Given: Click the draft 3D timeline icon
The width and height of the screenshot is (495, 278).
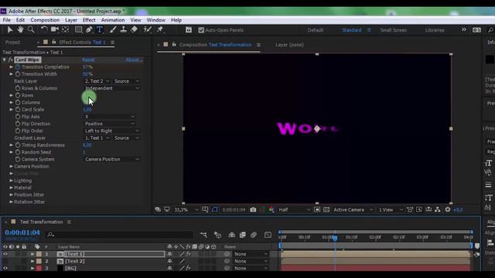Looking at the screenshot, I should click(x=217, y=235).
